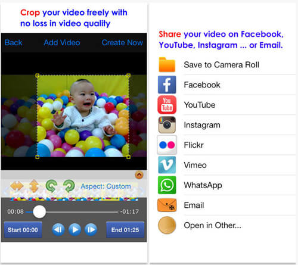Rotate video counterclockwise

pos(51,186)
